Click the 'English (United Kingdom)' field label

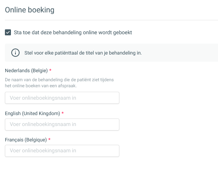coord(32,114)
